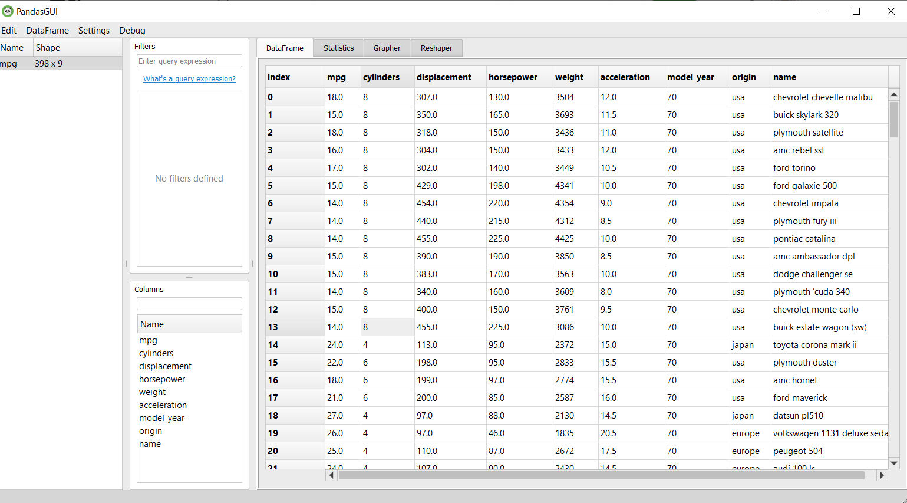Open the DataFrame menu
907x503 pixels.
pos(47,31)
